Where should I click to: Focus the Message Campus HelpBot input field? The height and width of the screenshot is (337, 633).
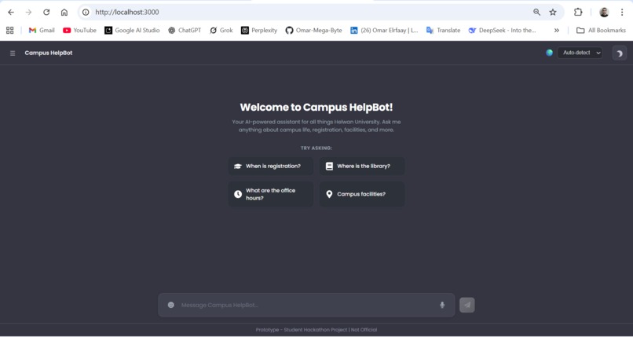[x=307, y=305]
